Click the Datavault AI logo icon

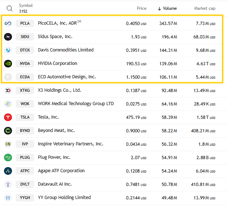8,184
